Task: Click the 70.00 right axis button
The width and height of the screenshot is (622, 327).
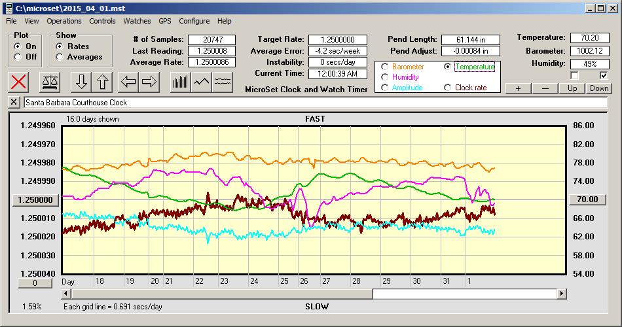Action: point(587,199)
